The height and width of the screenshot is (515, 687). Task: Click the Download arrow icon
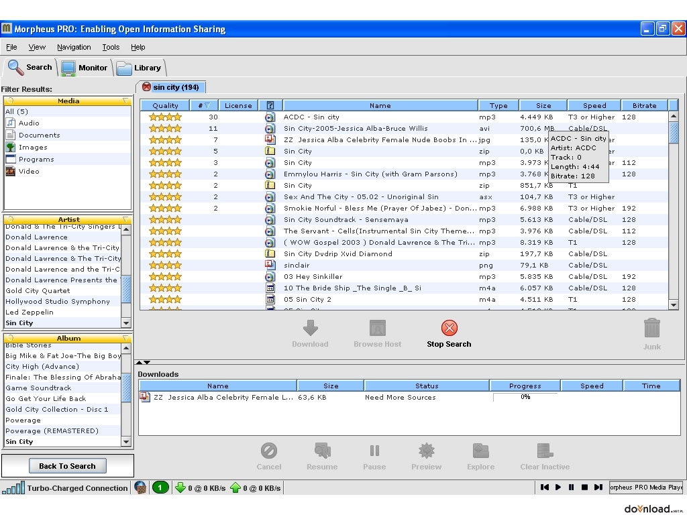pyautogui.click(x=310, y=327)
